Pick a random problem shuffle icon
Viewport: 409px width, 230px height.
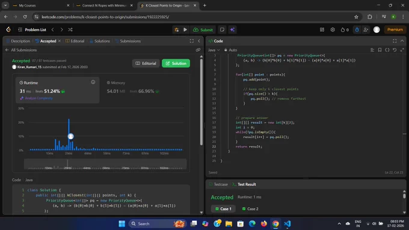70,29
